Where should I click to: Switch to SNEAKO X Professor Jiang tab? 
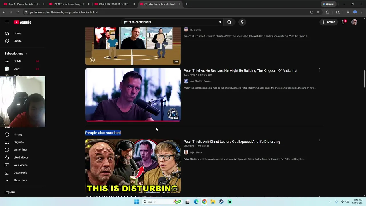(69, 4)
